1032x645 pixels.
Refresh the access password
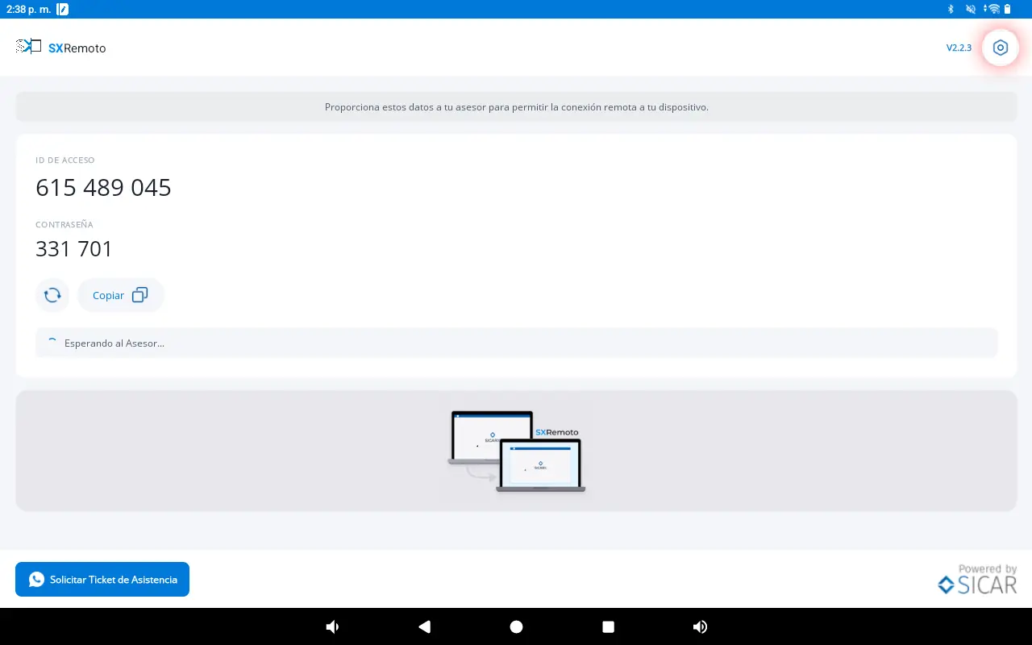52,295
